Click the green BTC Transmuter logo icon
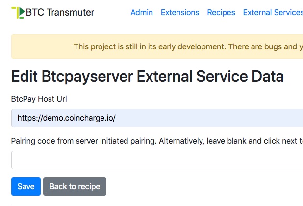This screenshot has height=206, width=303. coord(18,12)
